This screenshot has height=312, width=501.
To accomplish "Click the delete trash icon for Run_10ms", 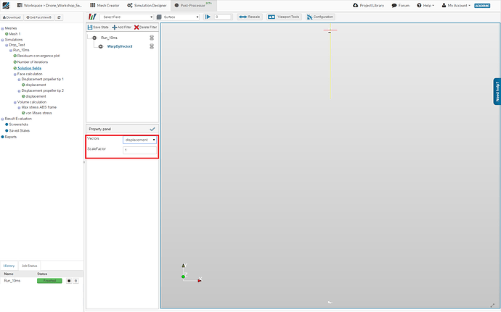I will click(76, 281).
